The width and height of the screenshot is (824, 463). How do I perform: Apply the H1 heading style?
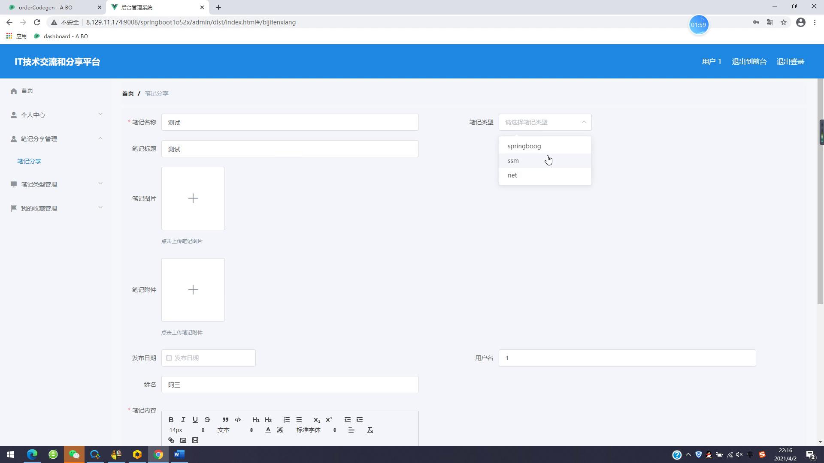coord(255,420)
